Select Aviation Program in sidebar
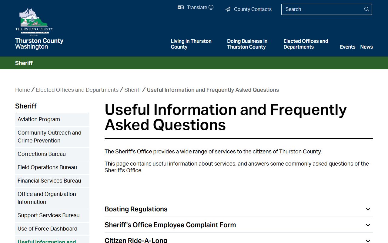388x243 pixels. [52, 119]
